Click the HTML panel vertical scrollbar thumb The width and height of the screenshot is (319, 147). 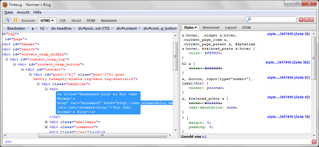[x=175, y=56]
